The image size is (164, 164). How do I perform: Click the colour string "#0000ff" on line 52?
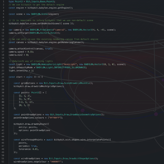pyautogui.click(x=56, y=162)
